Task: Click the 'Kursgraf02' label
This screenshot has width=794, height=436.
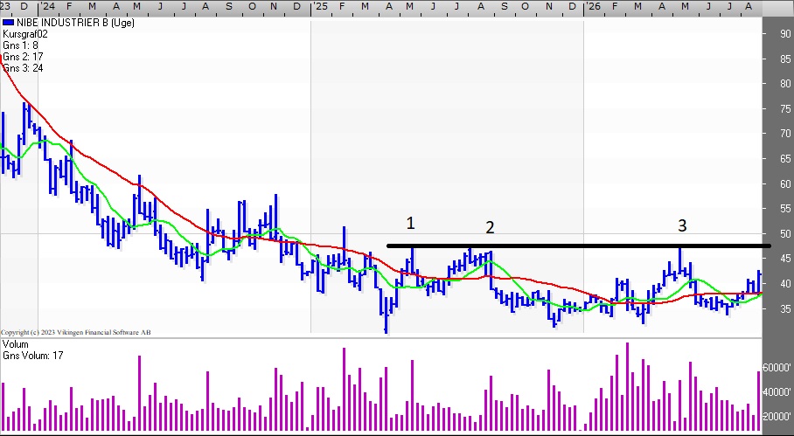Action: pyautogui.click(x=24, y=34)
